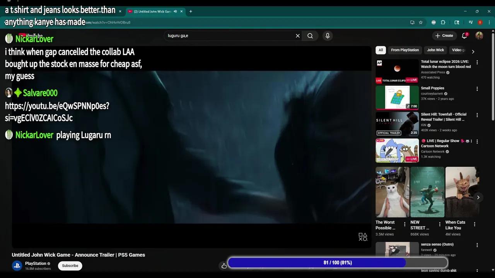Click the browser address bar URL
This screenshot has height=278, width=495.
(x=108, y=22)
